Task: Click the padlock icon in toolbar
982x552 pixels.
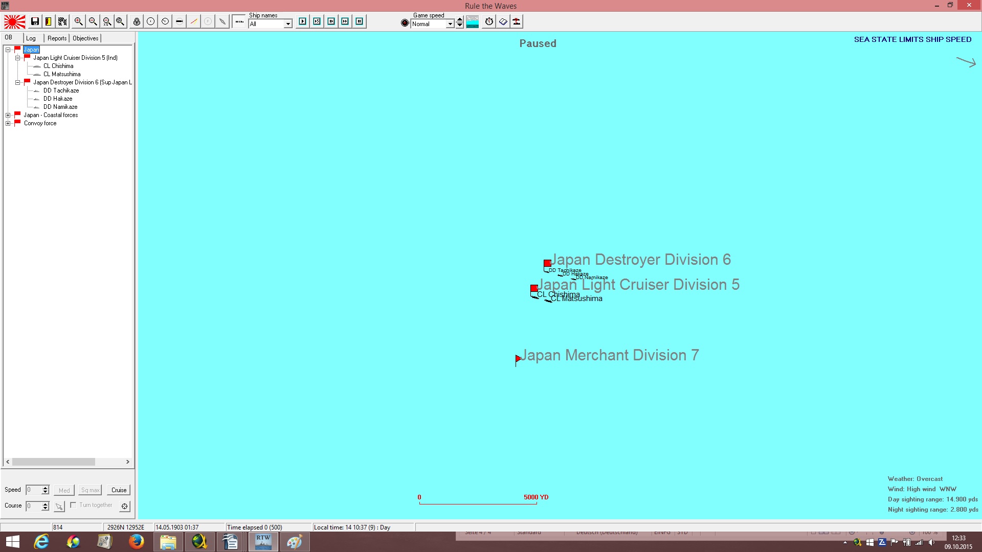Action: 137,21
